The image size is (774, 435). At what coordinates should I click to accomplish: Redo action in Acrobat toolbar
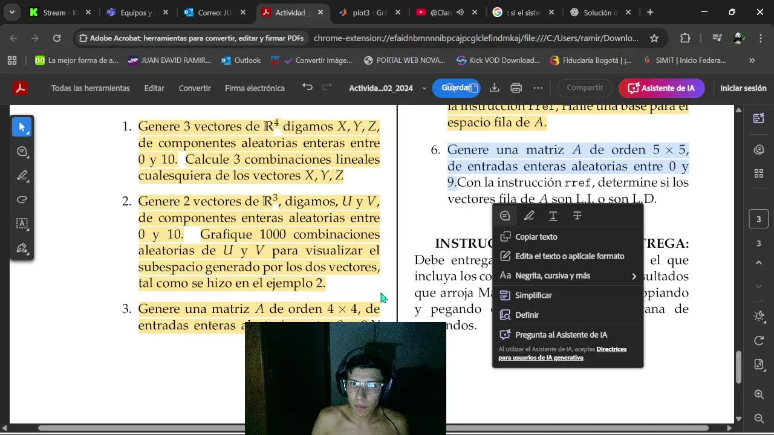click(x=327, y=88)
